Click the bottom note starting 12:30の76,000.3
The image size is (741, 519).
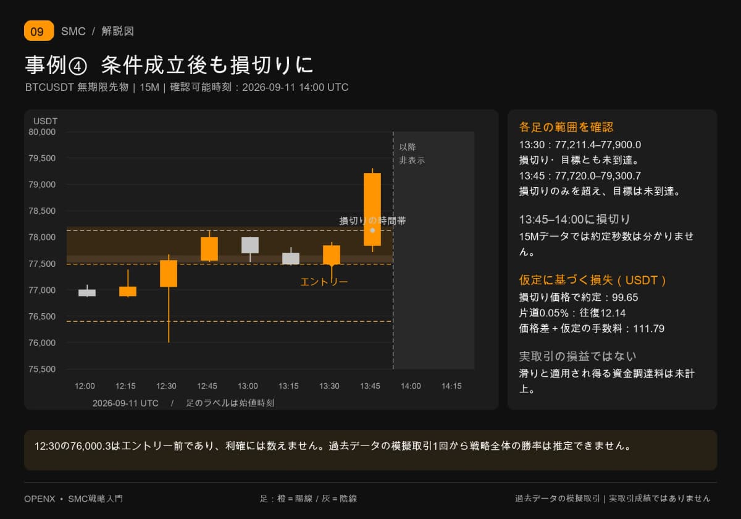[x=333, y=445]
